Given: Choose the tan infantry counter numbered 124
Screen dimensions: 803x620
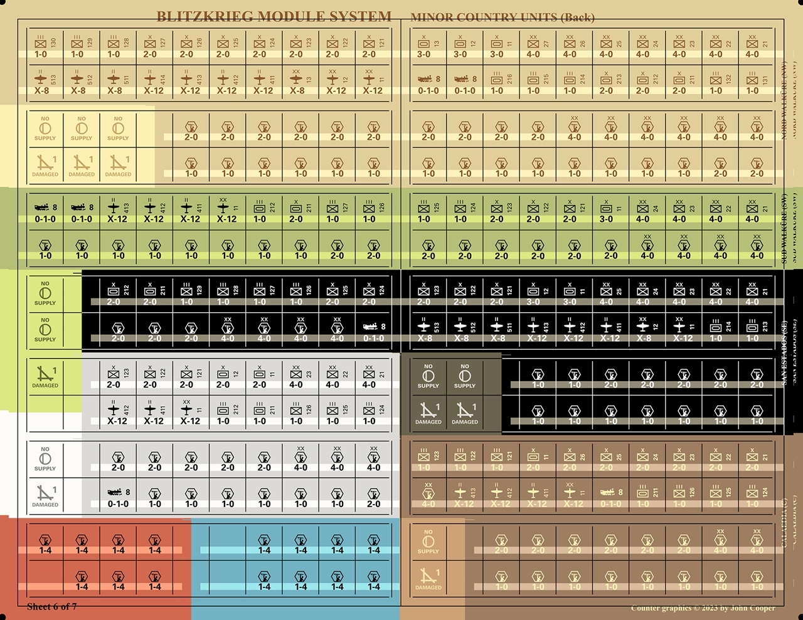Looking at the screenshot, I should point(264,48).
